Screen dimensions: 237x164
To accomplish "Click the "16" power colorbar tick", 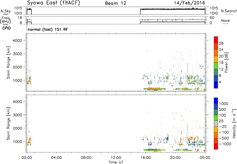I will (221, 63).
